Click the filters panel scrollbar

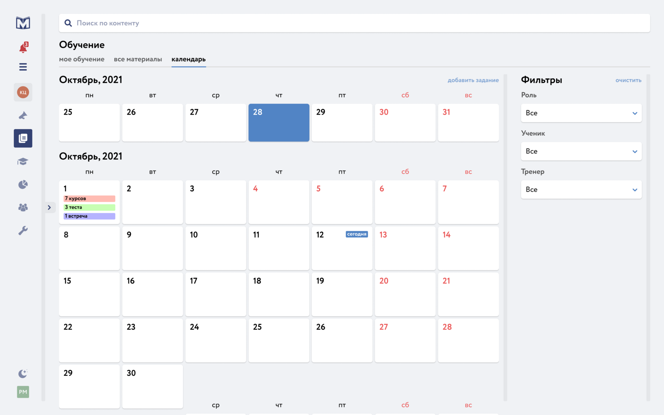648,237
